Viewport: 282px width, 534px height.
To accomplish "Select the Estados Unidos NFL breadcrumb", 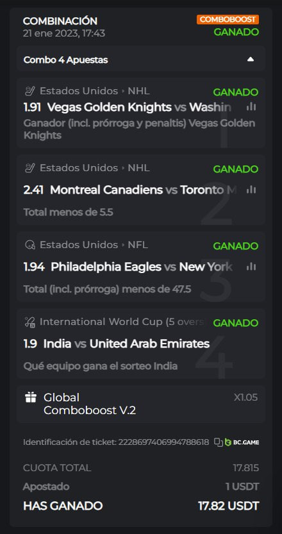I will tap(94, 245).
